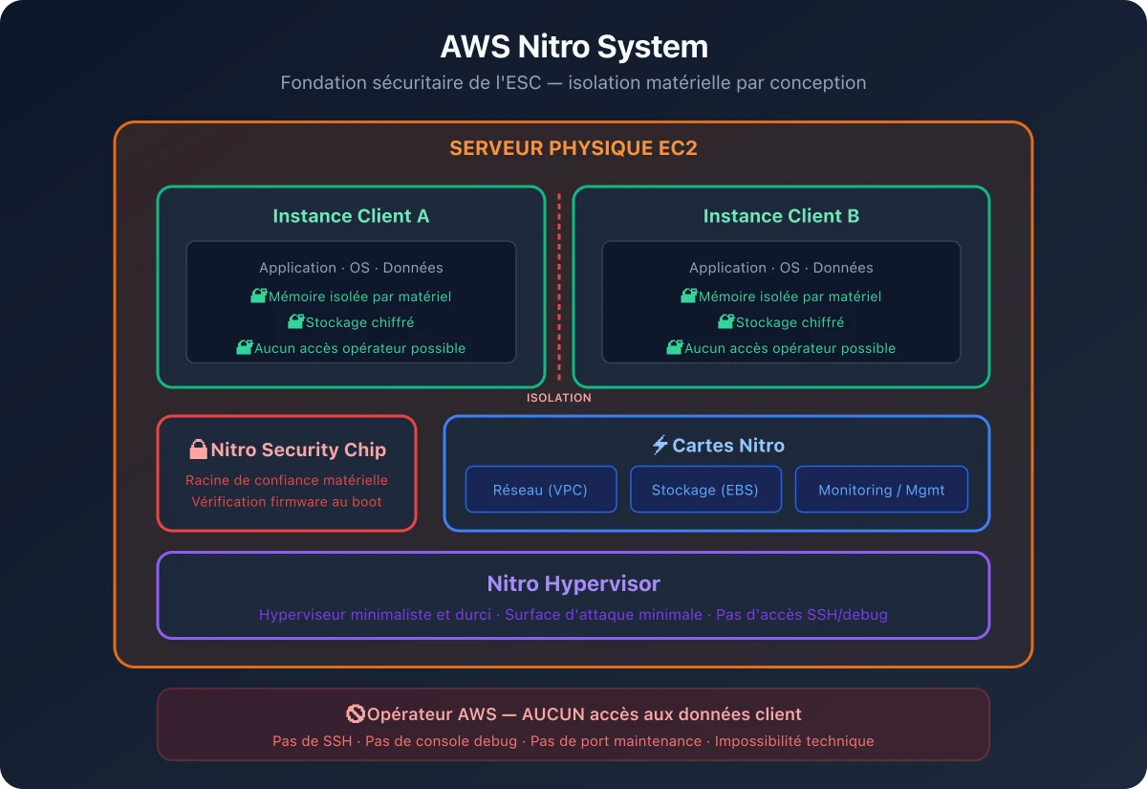Image resolution: width=1147 pixels, height=789 pixels.
Task: Click the Instance Client A heading
Action: [x=351, y=216]
